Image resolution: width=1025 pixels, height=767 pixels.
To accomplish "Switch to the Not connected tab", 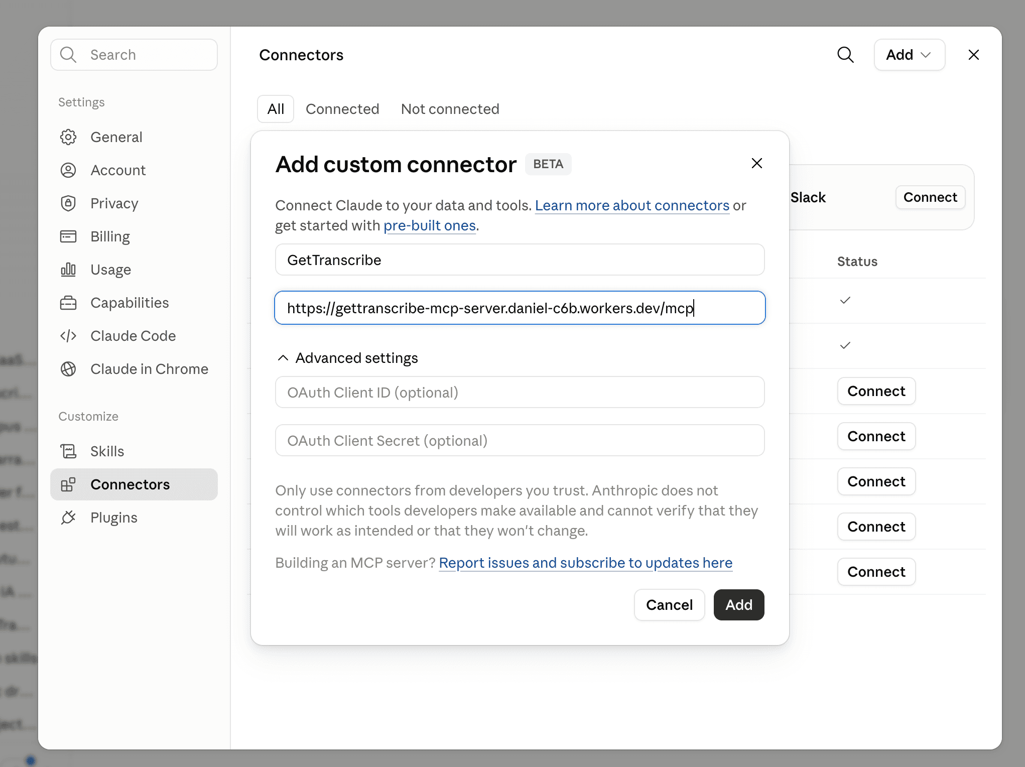I will point(450,109).
